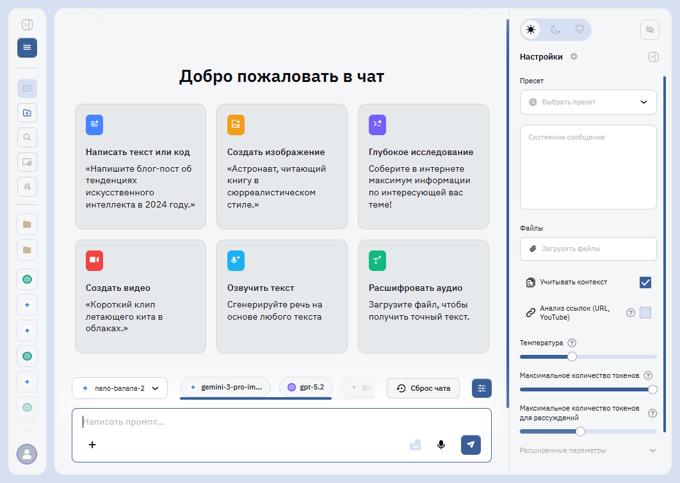Viewport: 680px width, 483px height.
Task: Click the sort icon in the left sidebar
Action: click(x=27, y=186)
